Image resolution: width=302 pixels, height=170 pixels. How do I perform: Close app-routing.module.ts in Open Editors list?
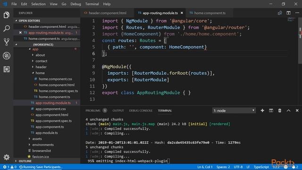[x=20, y=33]
